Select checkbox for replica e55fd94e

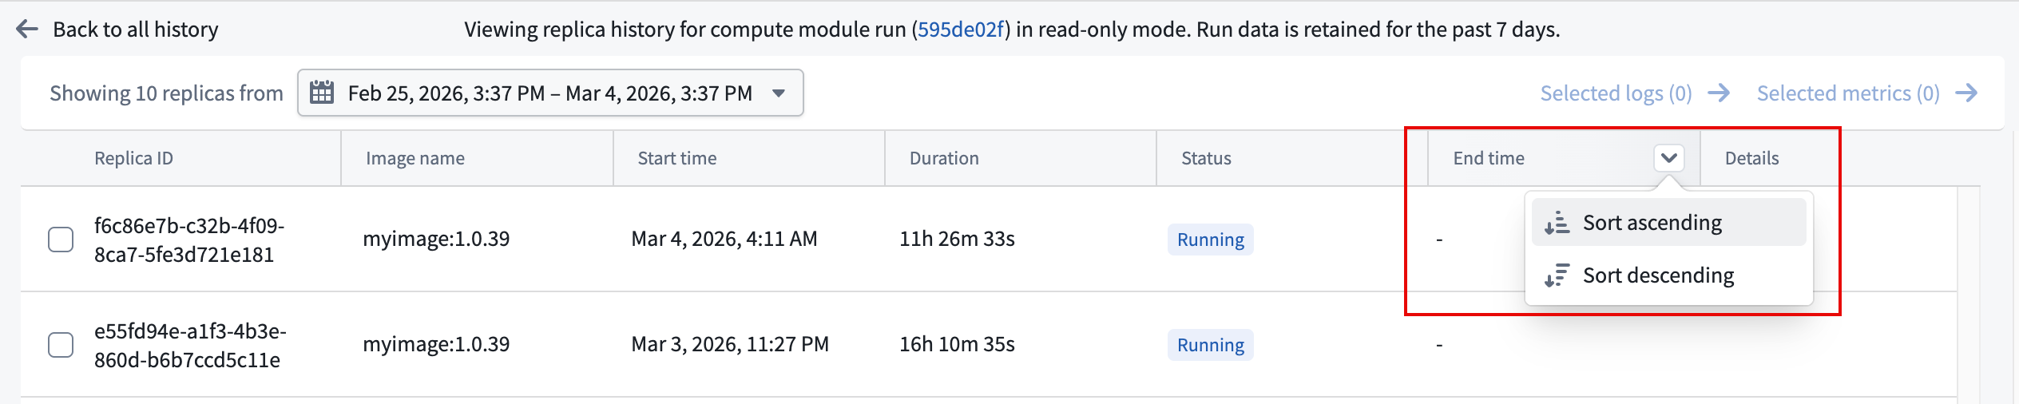tap(61, 345)
